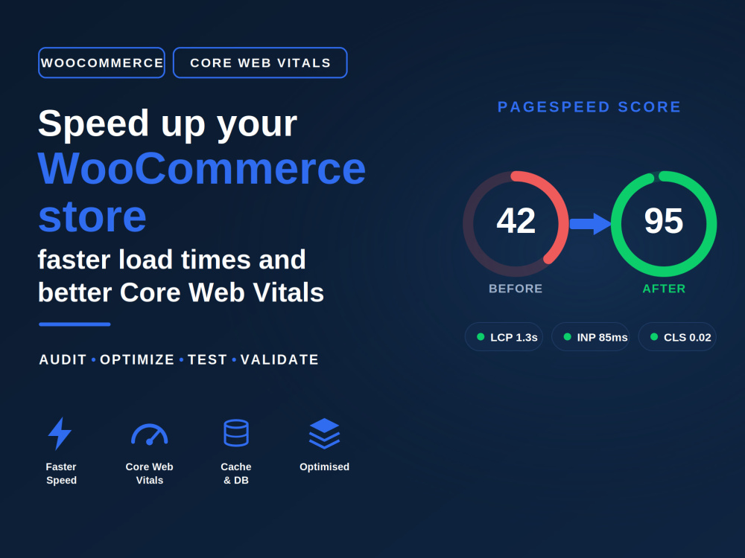Click the PAGESPEED SCORE heading
Image resolution: width=745 pixels, height=558 pixels.
[x=589, y=106]
